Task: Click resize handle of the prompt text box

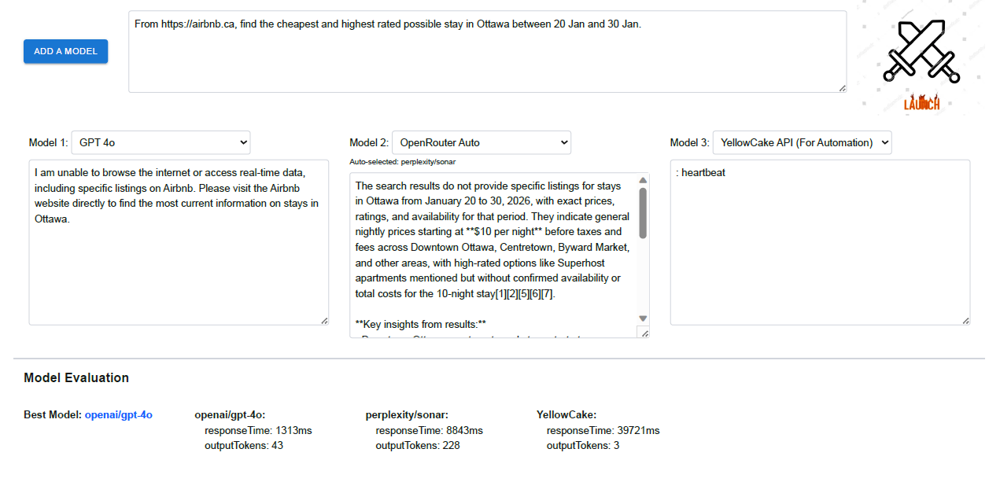Action: (x=843, y=88)
